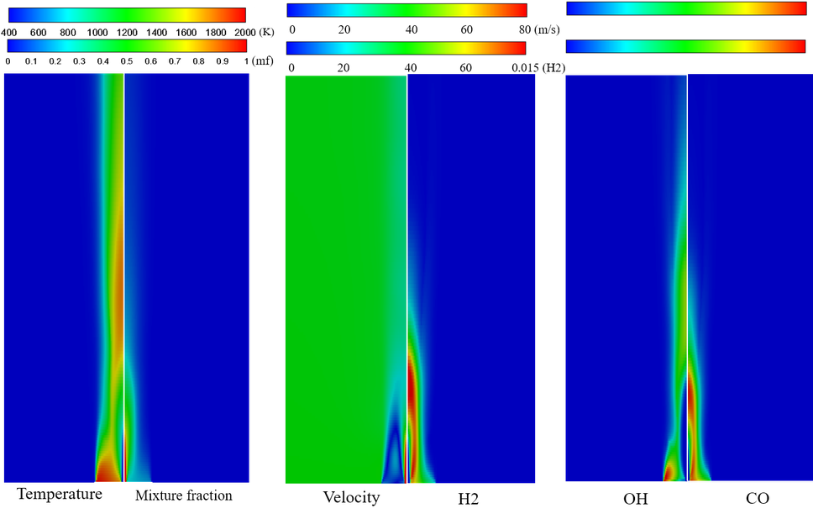Click the "CO" caption
This screenshot has width=813, height=519.
[757, 499]
